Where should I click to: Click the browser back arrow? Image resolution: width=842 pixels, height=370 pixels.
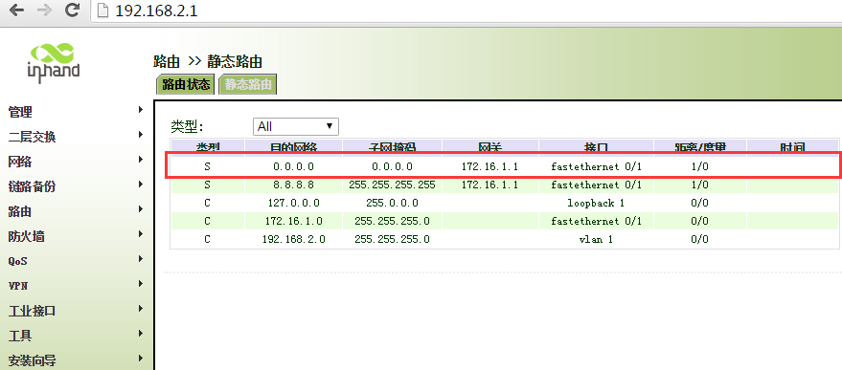click(x=16, y=11)
